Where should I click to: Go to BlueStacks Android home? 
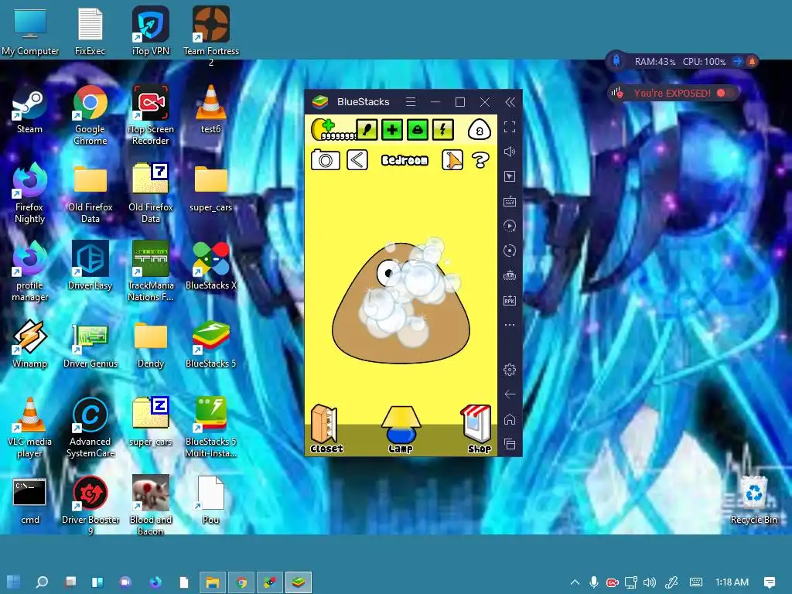[510, 419]
